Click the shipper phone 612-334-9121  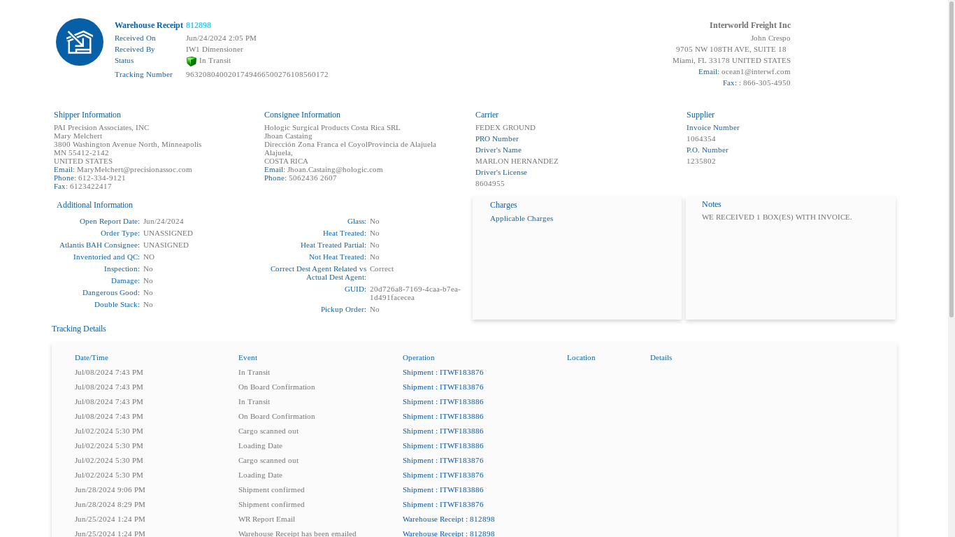102,178
